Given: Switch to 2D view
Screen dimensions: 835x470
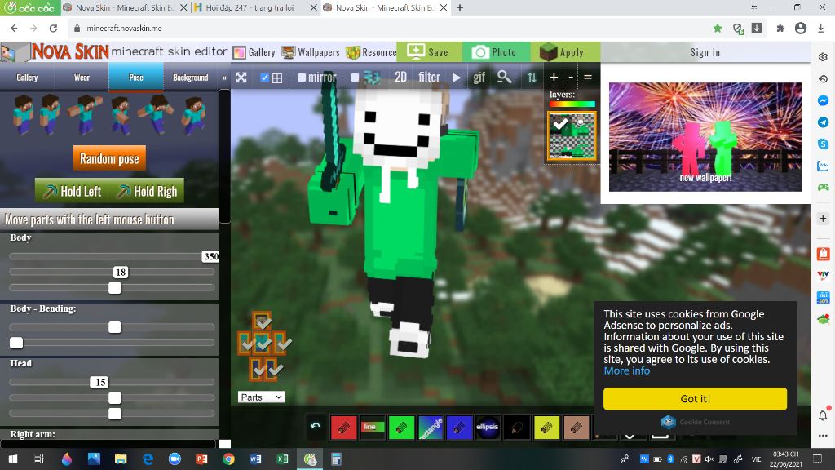Looking at the screenshot, I should point(400,78).
